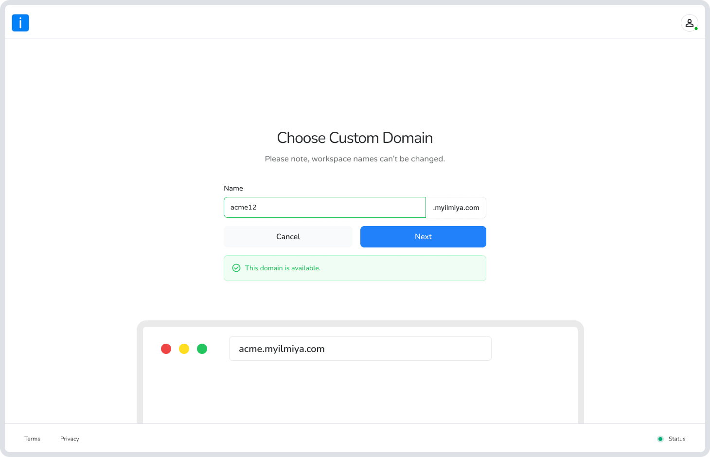Click the 'This domain is available' message
This screenshot has height=457, width=710.
[x=283, y=268]
